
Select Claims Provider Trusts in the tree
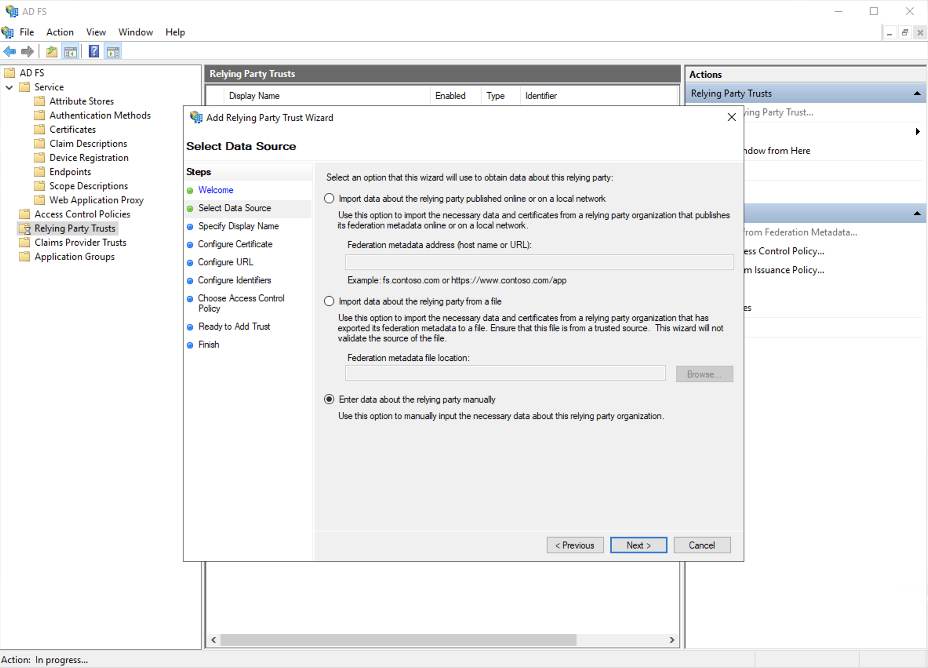click(x=80, y=242)
